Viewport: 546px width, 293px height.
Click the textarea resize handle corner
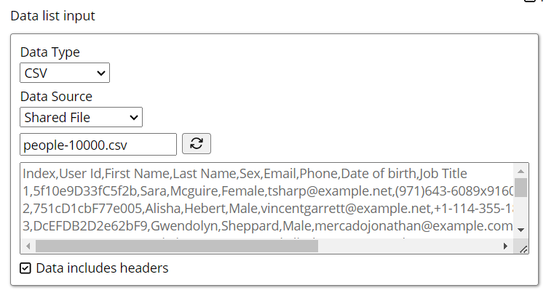coord(523,248)
